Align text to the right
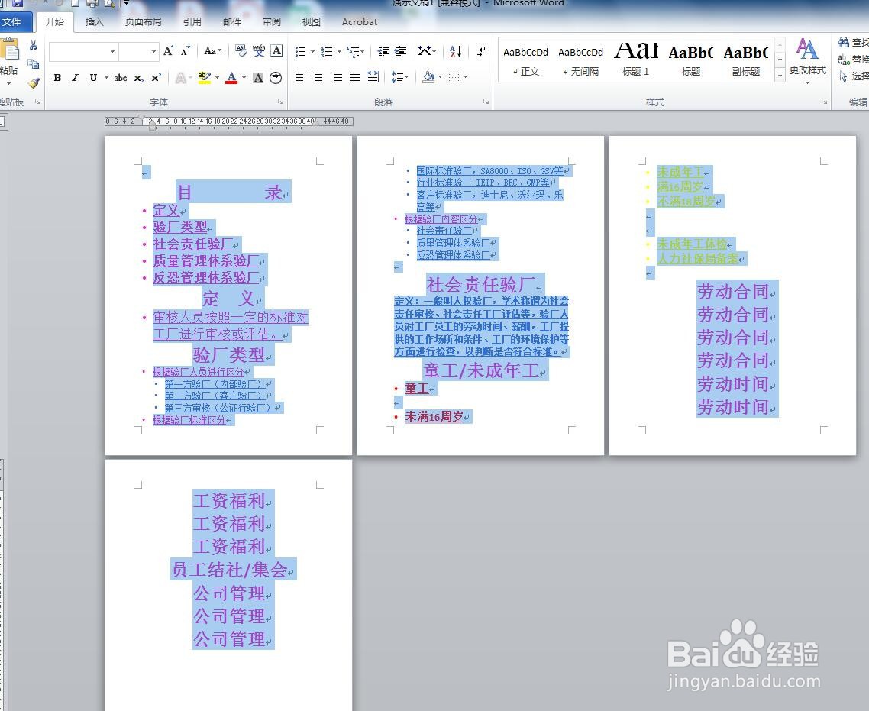The height and width of the screenshot is (711, 869). click(337, 77)
